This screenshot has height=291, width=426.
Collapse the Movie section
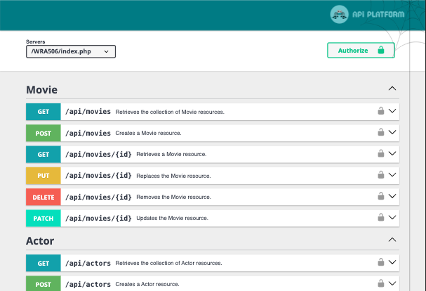coord(392,89)
